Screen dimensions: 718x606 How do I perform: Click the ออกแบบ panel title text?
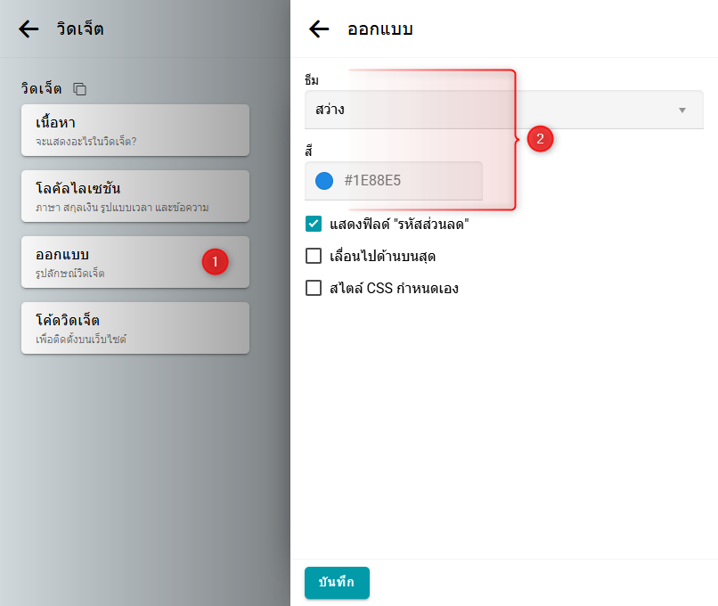tap(379, 29)
